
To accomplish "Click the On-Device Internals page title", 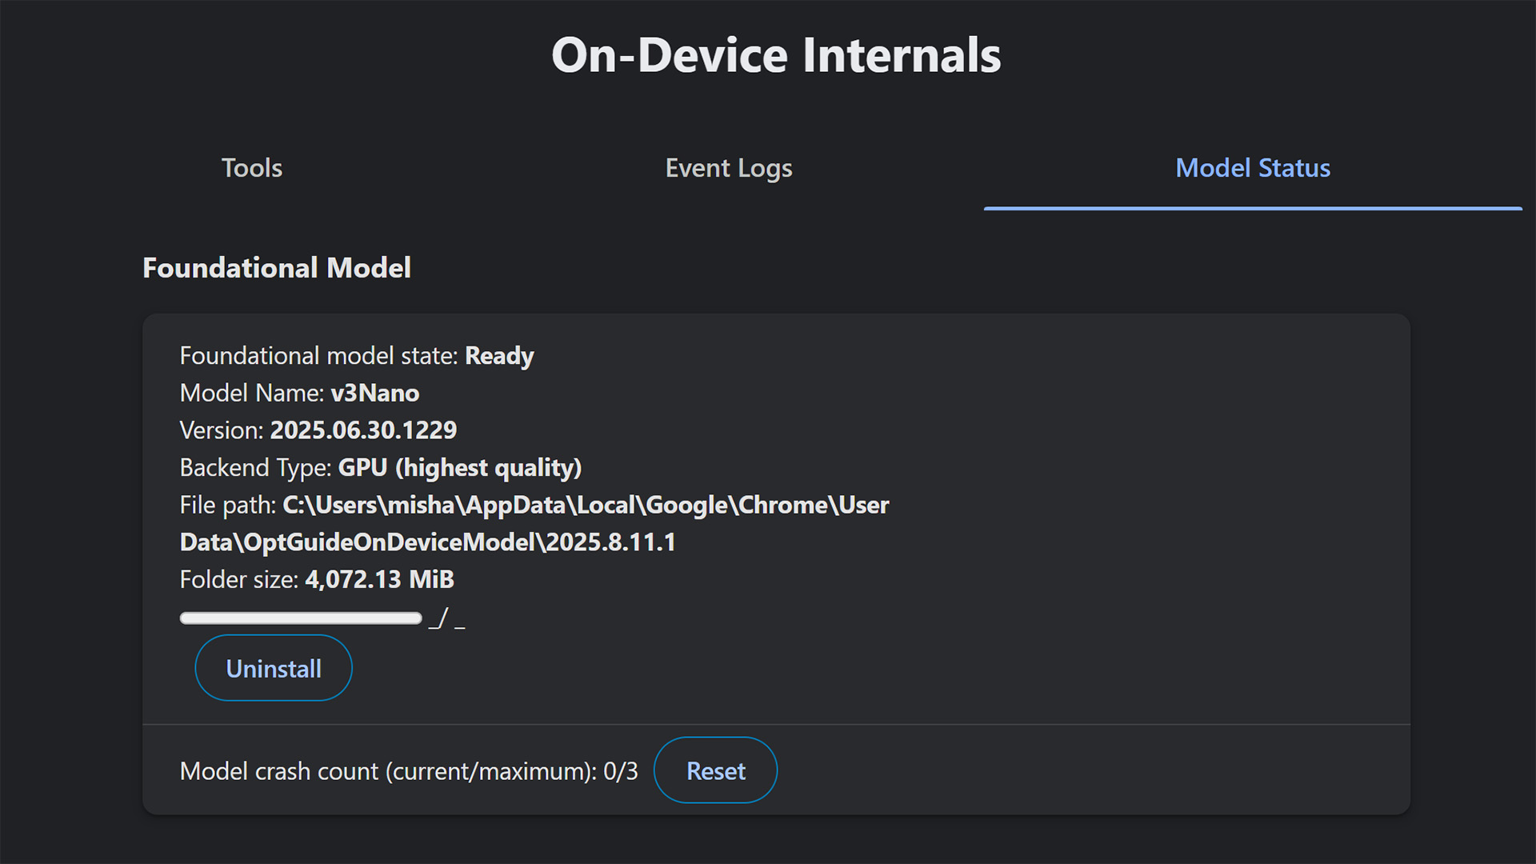I will (x=776, y=55).
